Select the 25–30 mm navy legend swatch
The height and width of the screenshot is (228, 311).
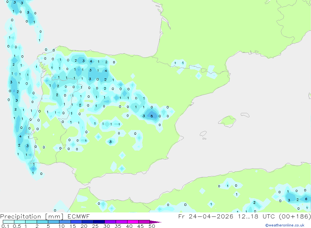click(99, 222)
